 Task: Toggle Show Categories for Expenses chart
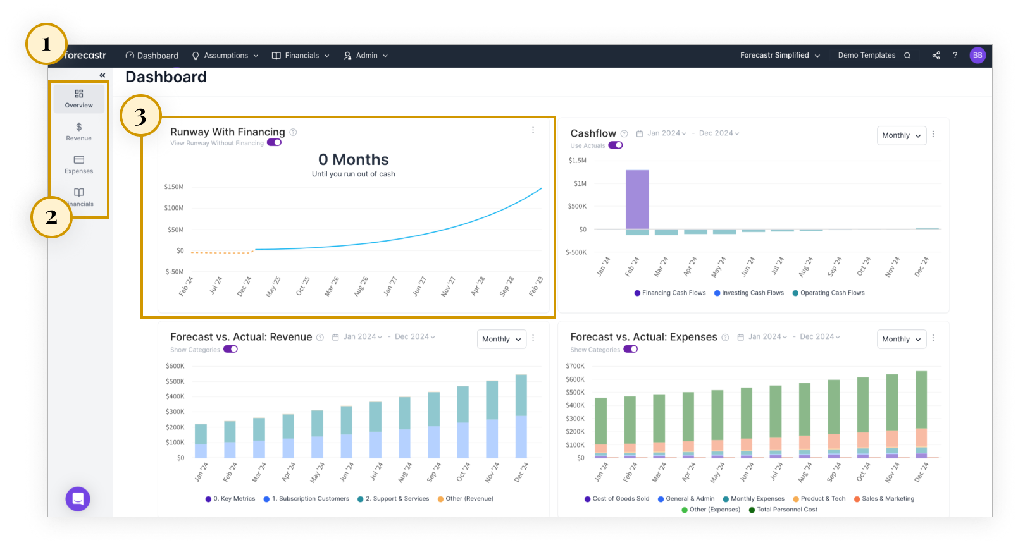[x=631, y=349]
